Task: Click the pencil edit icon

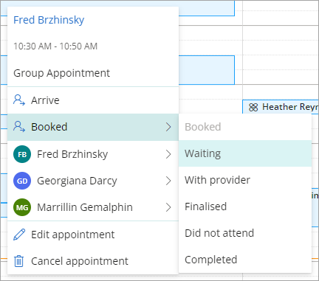Action: pyautogui.click(x=19, y=235)
